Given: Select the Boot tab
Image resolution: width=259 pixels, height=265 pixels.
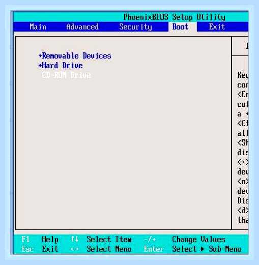Looking at the screenshot, I should click(x=181, y=27).
